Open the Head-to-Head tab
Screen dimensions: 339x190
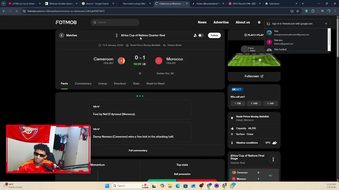pos(155,83)
